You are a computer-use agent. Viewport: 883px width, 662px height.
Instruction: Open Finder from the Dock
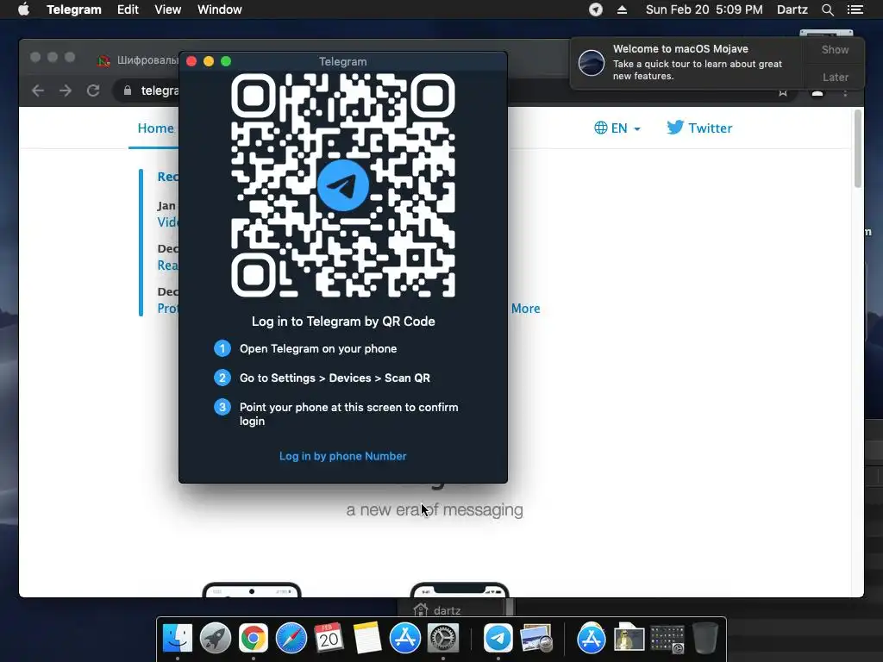coord(178,639)
